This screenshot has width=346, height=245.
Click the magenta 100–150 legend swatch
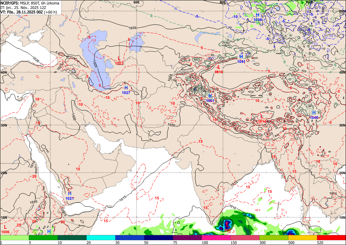point(216,238)
